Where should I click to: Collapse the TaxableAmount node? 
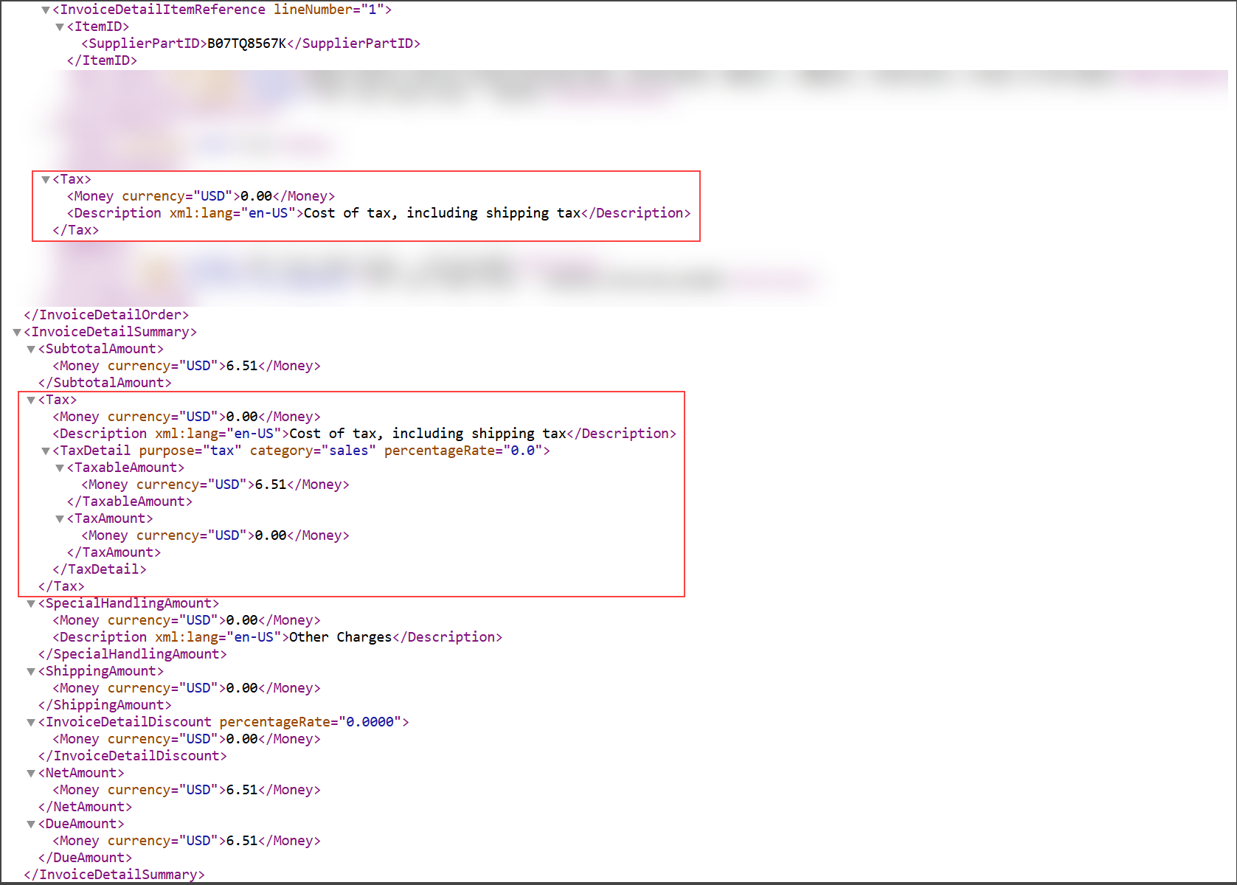pos(60,468)
